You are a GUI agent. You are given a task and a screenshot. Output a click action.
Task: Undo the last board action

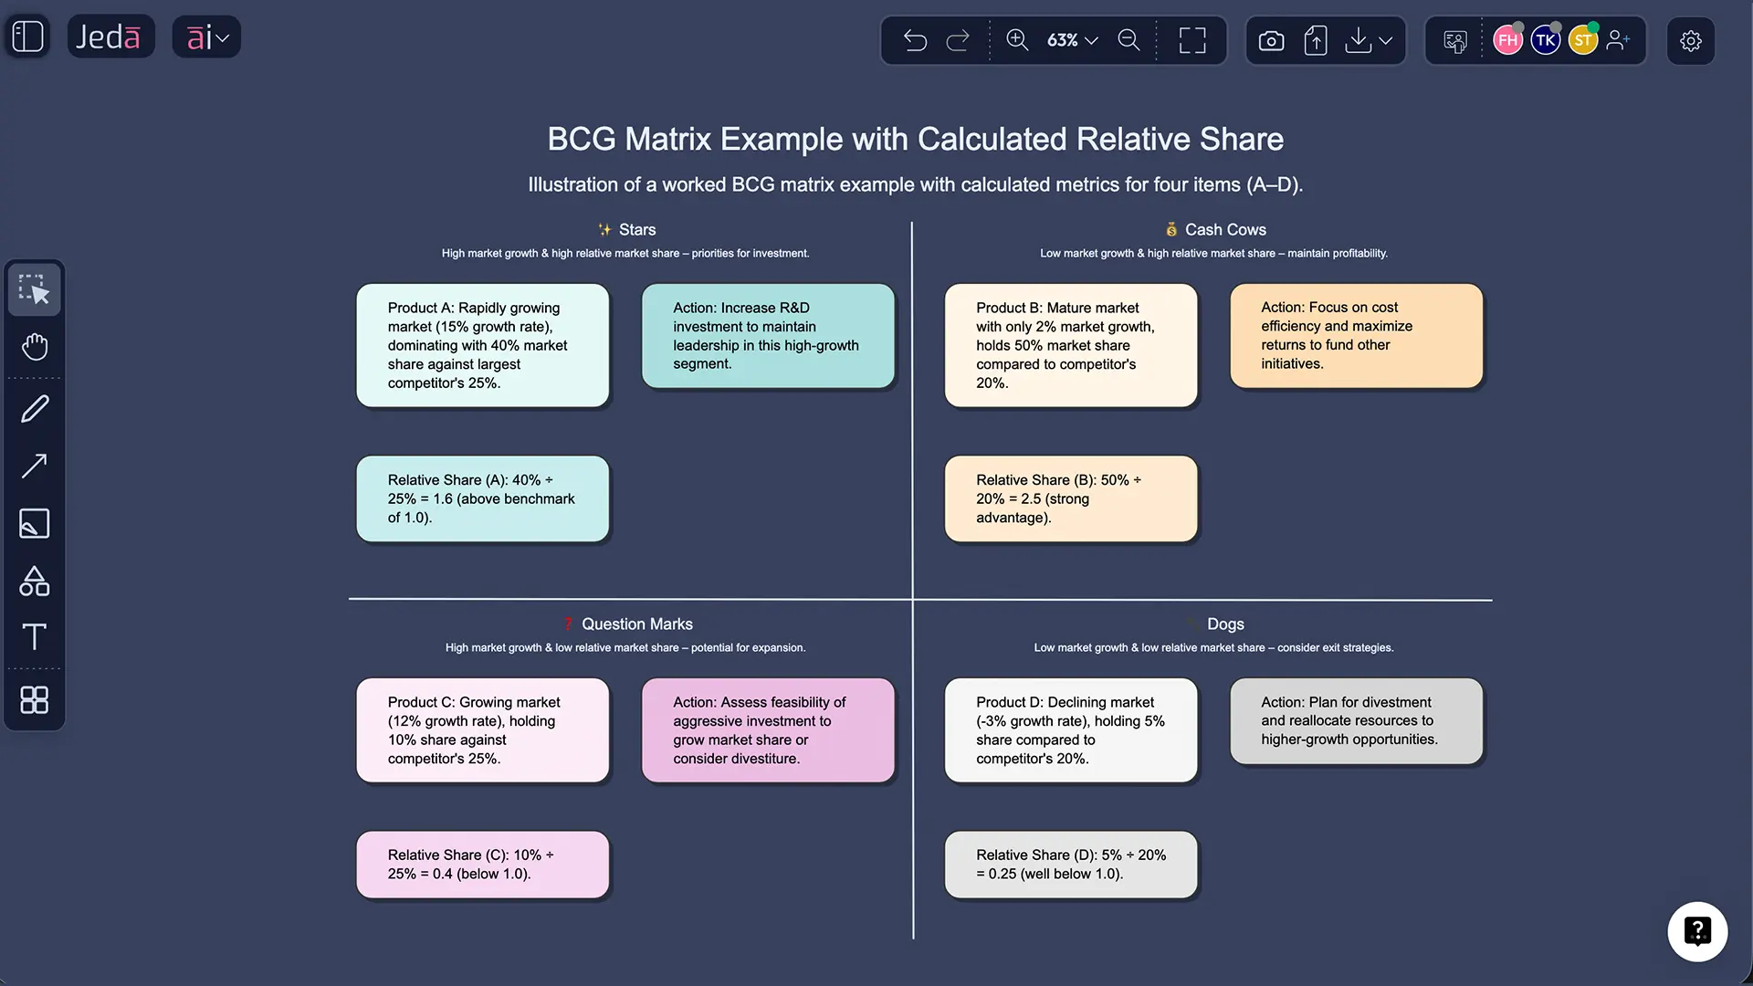915,40
